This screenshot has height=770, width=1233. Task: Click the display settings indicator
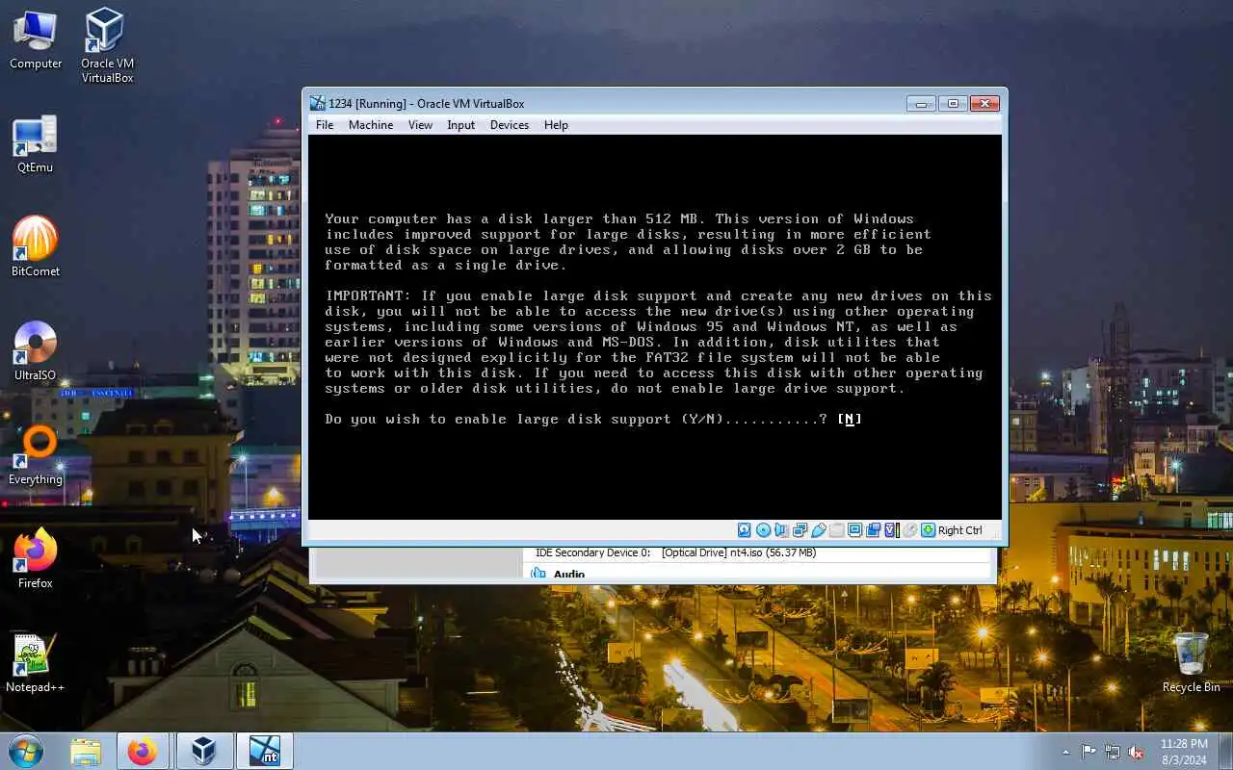pos(854,530)
